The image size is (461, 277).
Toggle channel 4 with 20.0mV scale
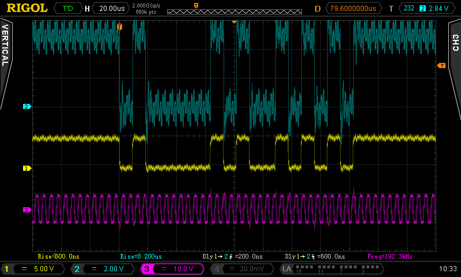[x=241, y=269]
